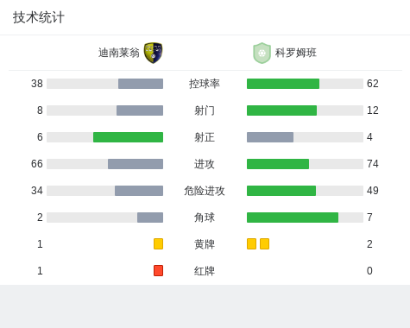Select the 技术统计 section header
This screenshot has width=410, height=328.
tap(39, 17)
